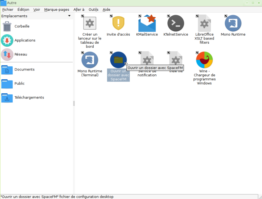This screenshot has width=262, height=199.
Task: Minimize the Autre window
Action: click(247, 3)
